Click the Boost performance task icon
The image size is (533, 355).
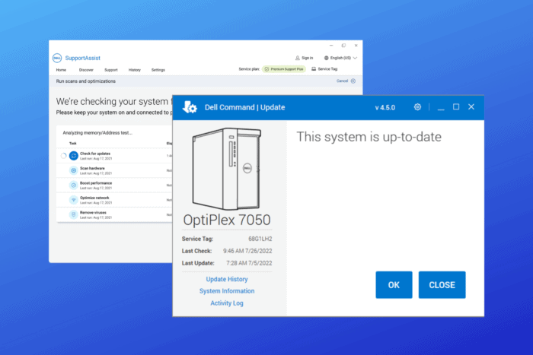click(73, 185)
